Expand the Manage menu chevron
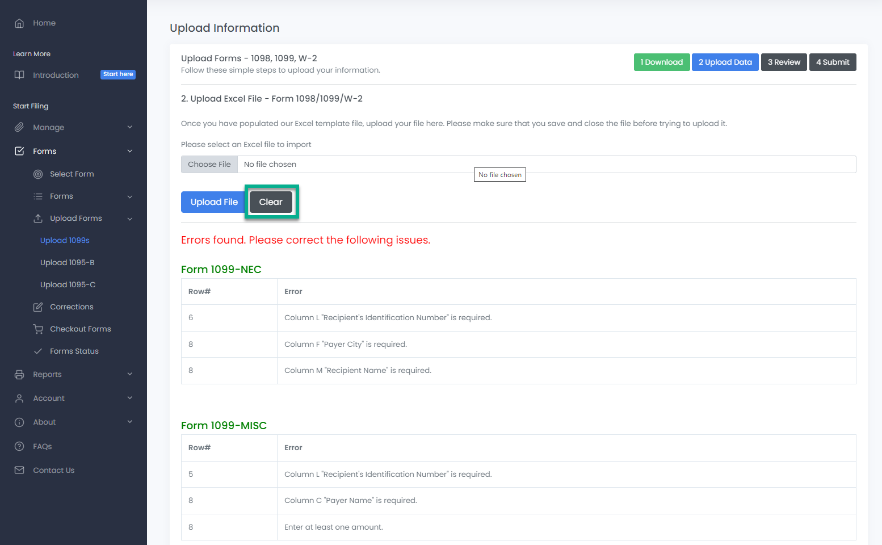The width and height of the screenshot is (882, 545). [x=130, y=127]
